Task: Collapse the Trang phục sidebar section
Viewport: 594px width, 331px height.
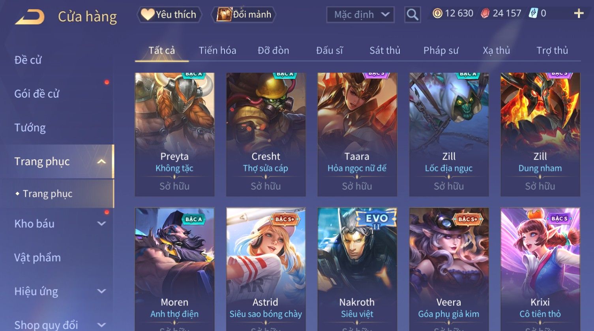Action: (101, 162)
